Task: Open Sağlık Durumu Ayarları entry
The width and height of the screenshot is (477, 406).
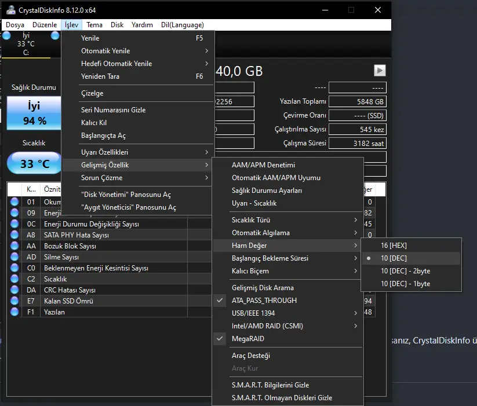Action: (288, 190)
